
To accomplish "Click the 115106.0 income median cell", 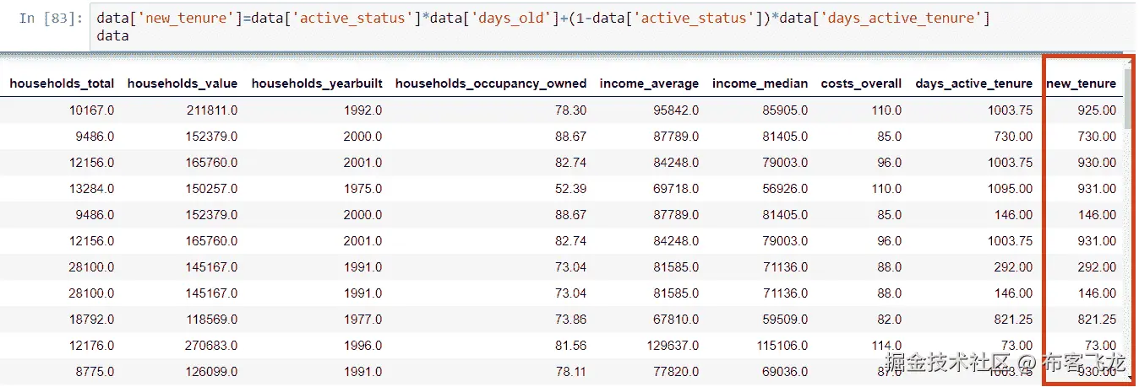I will click(779, 345).
